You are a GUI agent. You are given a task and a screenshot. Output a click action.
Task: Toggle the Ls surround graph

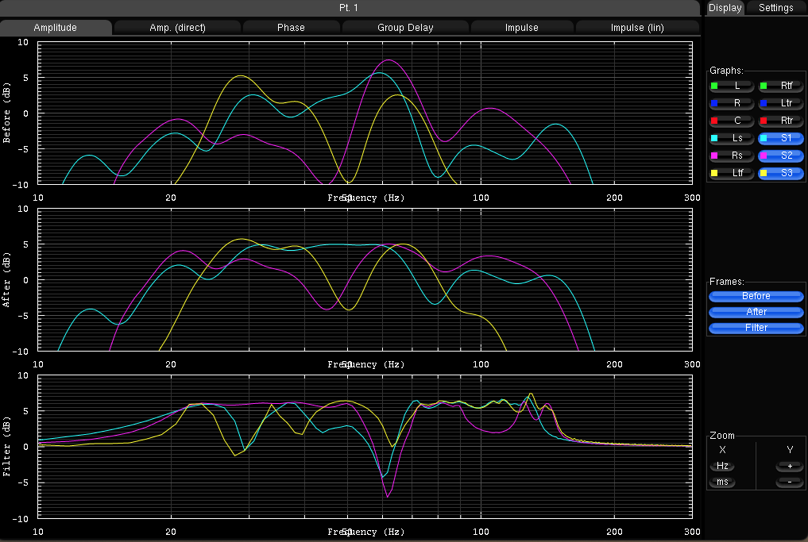(731, 138)
